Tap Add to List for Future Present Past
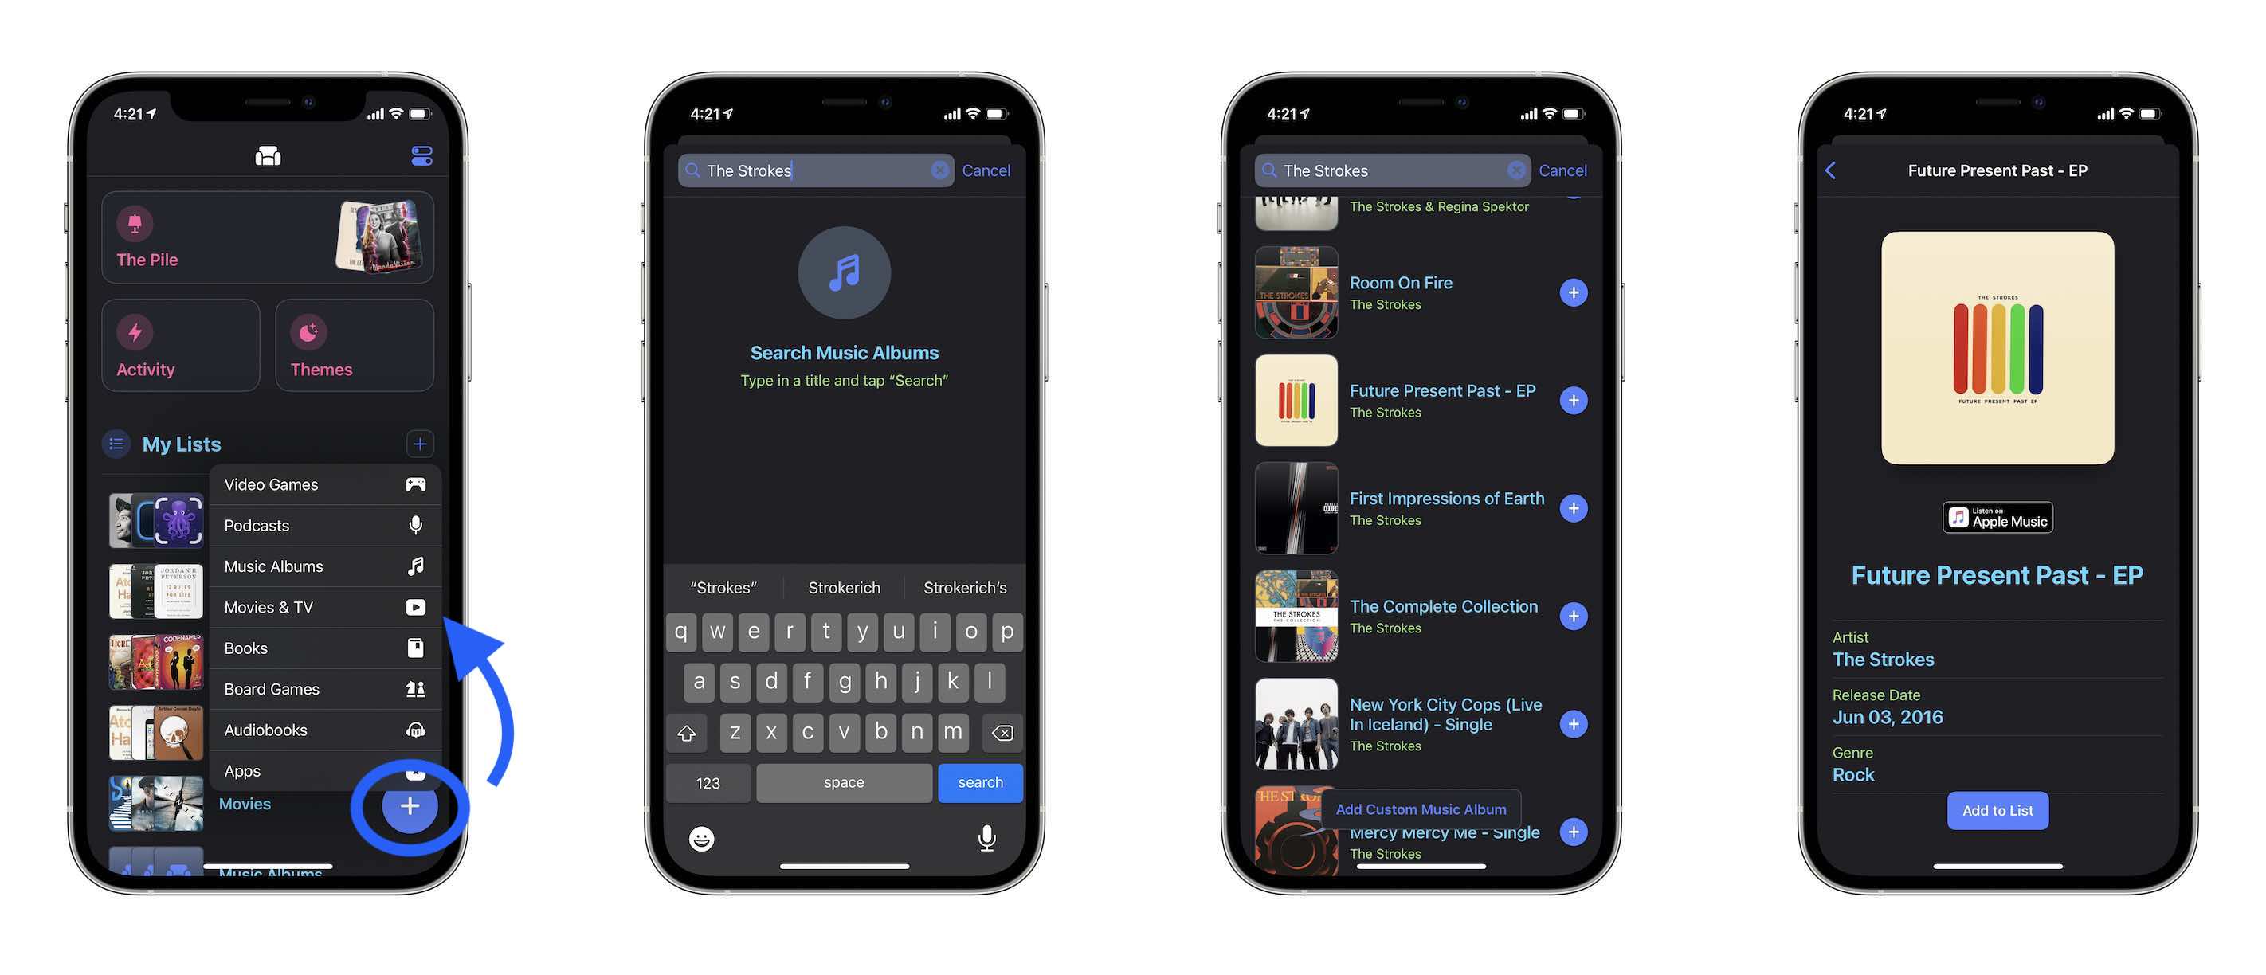2266x975 pixels. pyautogui.click(x=1997, y=810)
